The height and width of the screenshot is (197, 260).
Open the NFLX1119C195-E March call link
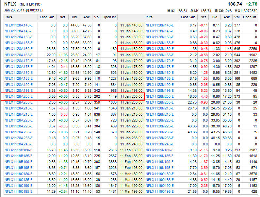point(19,191)
